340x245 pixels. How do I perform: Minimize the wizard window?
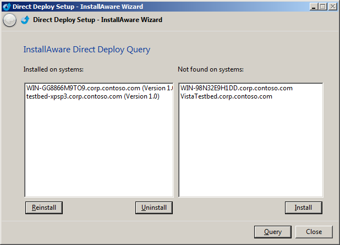(x=314, y=7)
